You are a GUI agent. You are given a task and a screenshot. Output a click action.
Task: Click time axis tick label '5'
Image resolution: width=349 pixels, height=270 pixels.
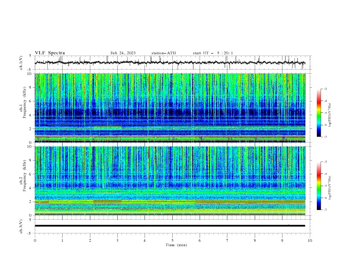click(172, 240)
